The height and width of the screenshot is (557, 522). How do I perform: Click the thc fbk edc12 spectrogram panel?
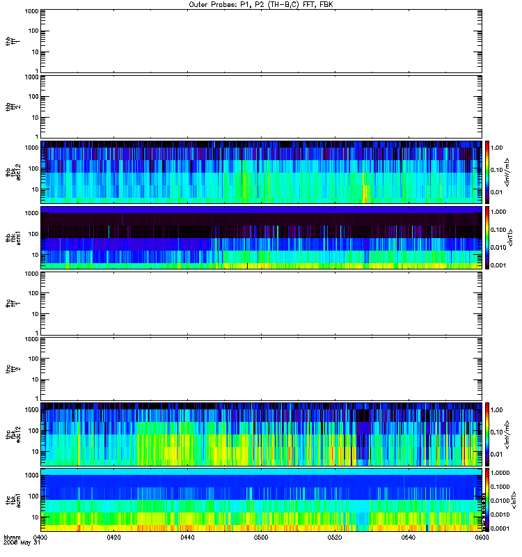(262, 434)
